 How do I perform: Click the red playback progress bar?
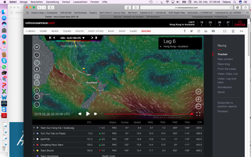coord(148,114)
